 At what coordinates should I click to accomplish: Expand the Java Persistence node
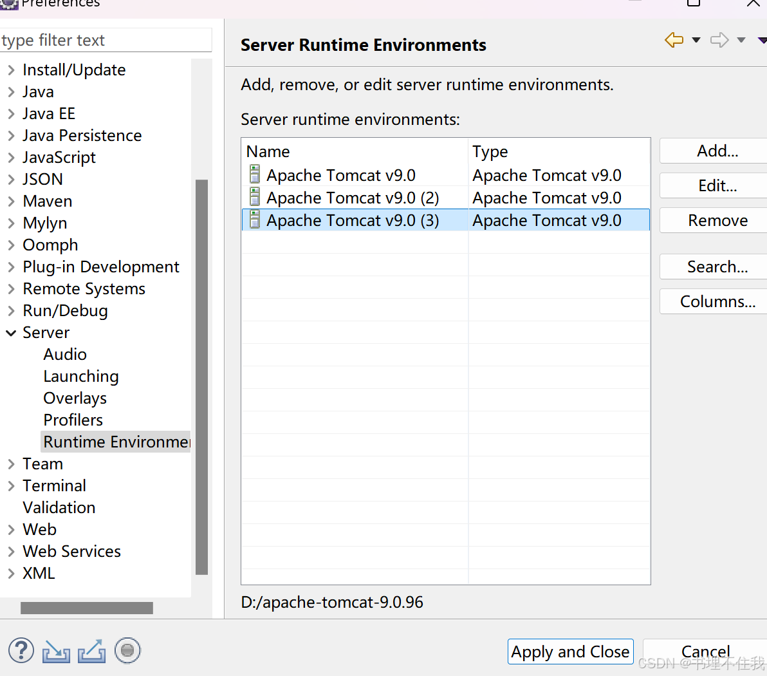tap(11, 136)
